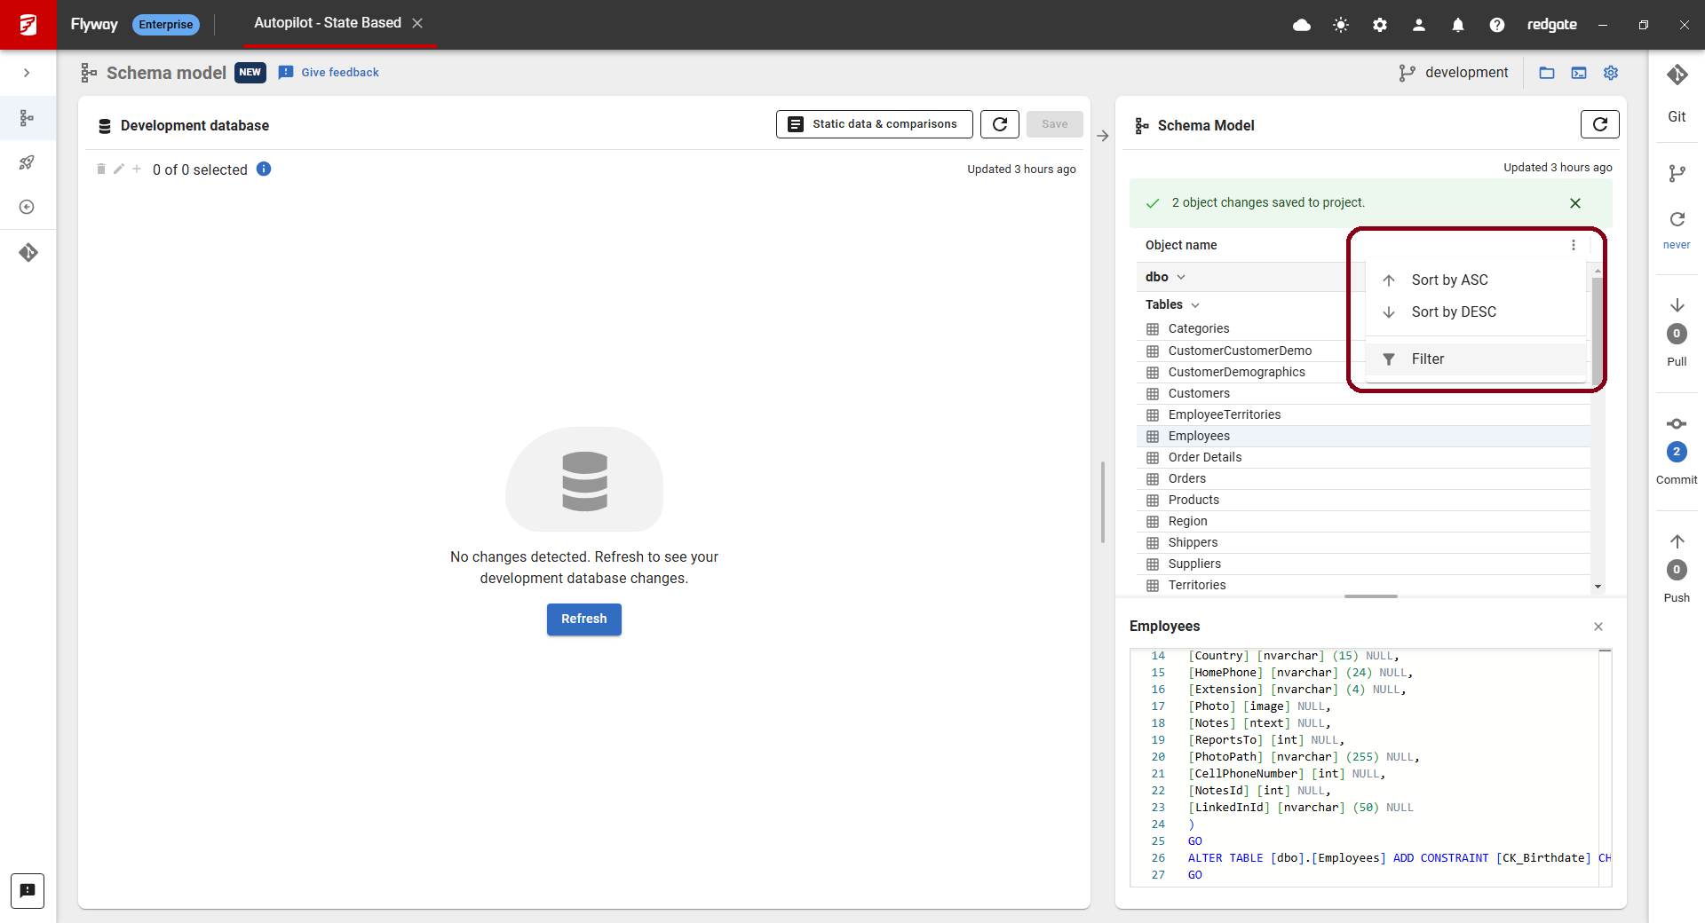Open Object name column options menu
The height and width of the screenshot is (923, 1705).
point(1574,245)
